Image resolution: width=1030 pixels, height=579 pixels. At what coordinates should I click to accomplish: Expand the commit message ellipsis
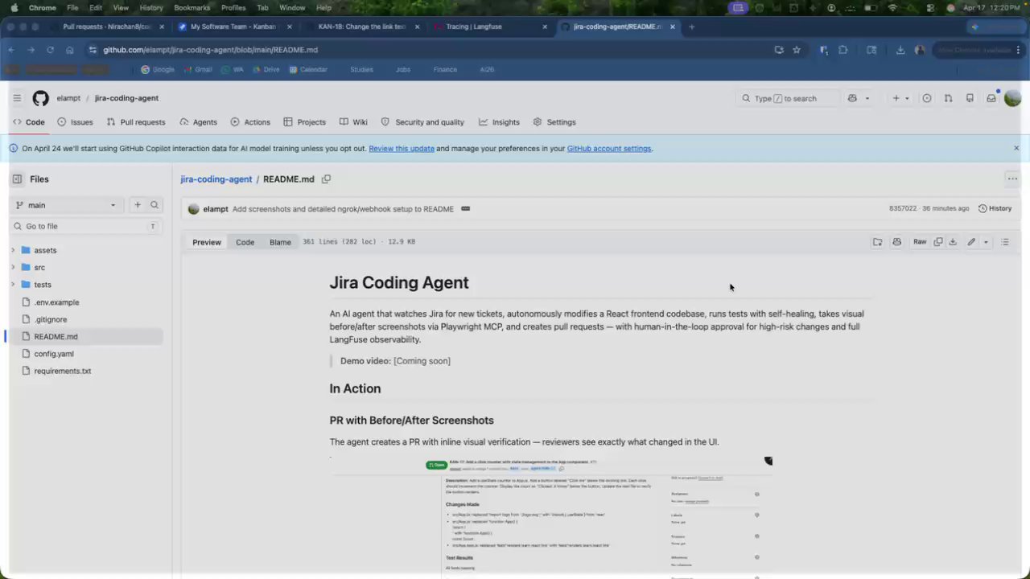[x=465, y=209]
